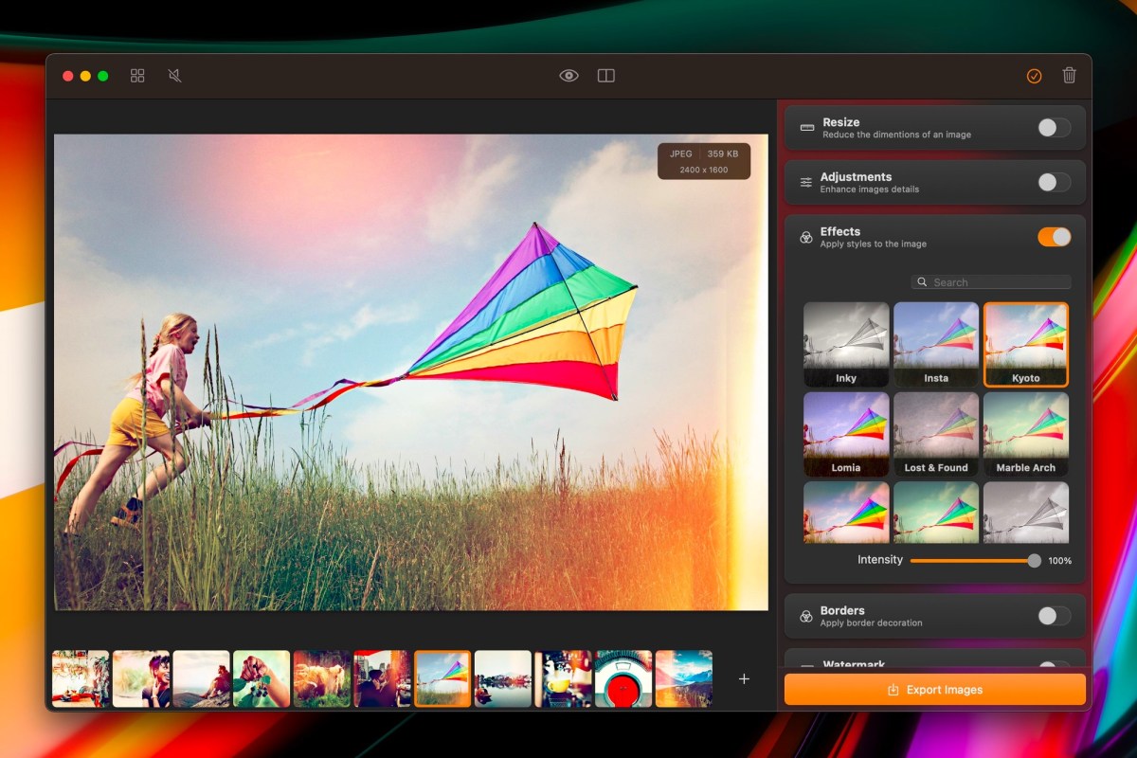Click the trash delete icon

[1069, 76]
